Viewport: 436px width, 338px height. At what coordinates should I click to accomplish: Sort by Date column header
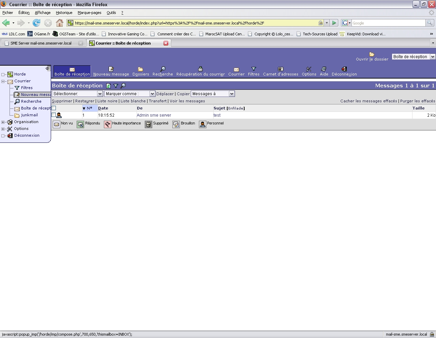[103, 108]
